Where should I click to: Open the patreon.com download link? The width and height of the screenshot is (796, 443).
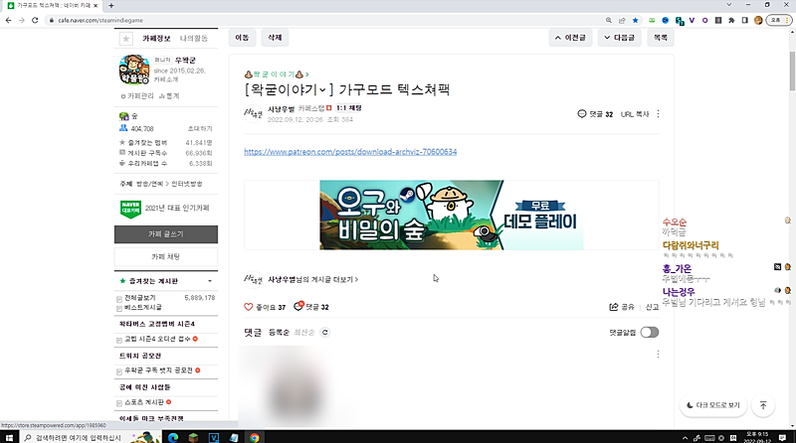350,152
